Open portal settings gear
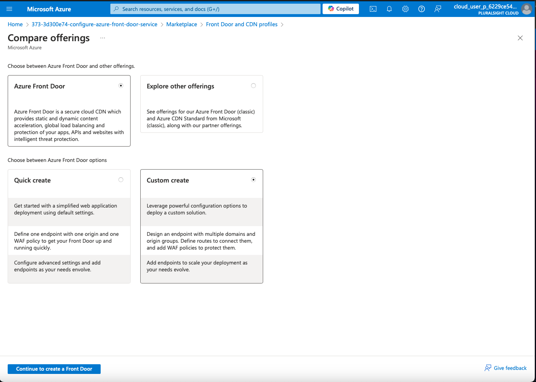This screenshot has width=536, height=382. (405, 9)
